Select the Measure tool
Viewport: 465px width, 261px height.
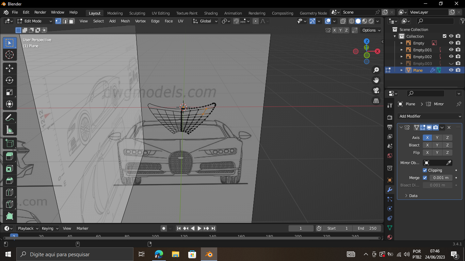point(10,129)
